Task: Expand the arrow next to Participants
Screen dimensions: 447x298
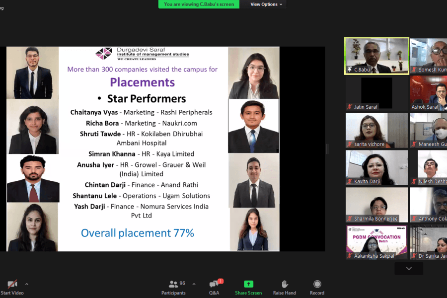Action: point(194,284)
